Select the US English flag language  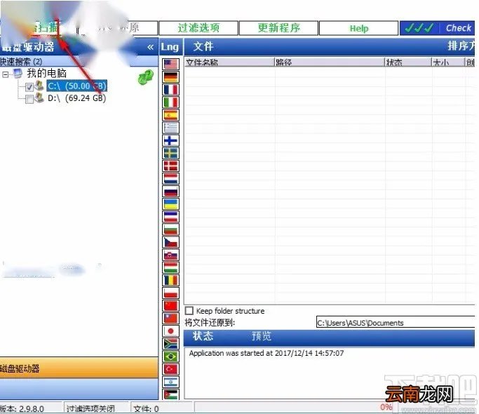point(170,64)
